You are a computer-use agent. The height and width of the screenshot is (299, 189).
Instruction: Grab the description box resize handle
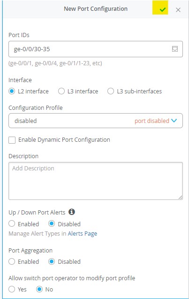tap(180, 197)
